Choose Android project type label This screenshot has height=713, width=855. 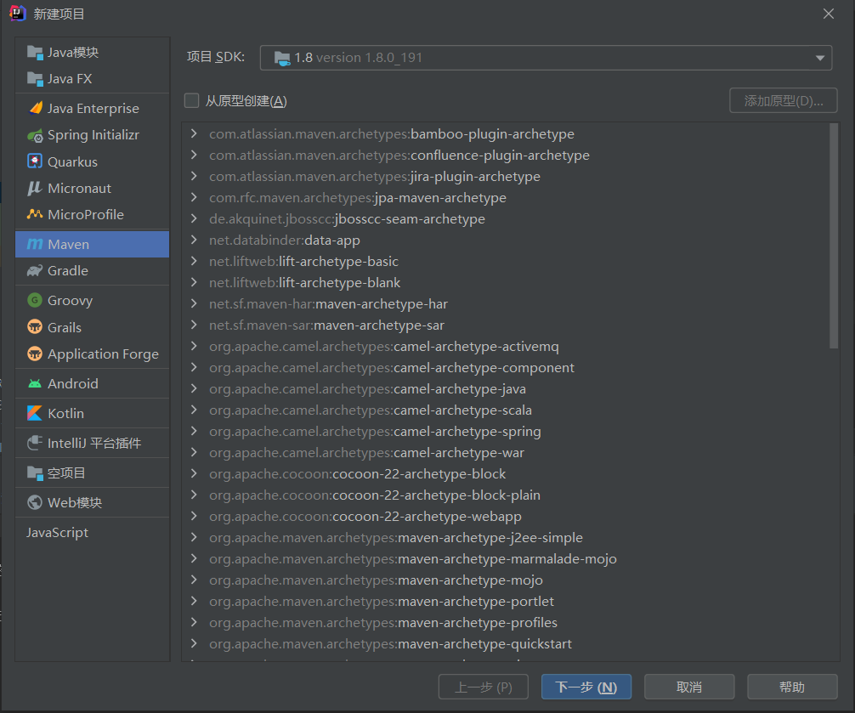pyautogui.click(x=73, y=384)
